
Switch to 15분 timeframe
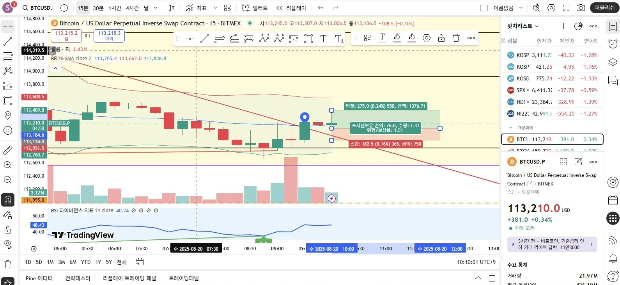pos(83,8)
